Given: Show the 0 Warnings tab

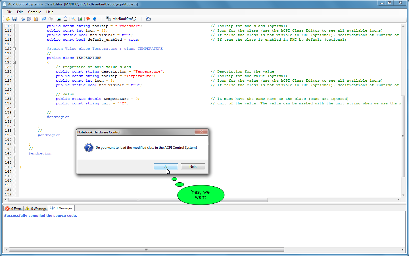Looking at the screenshot, I should pos(36,208).
